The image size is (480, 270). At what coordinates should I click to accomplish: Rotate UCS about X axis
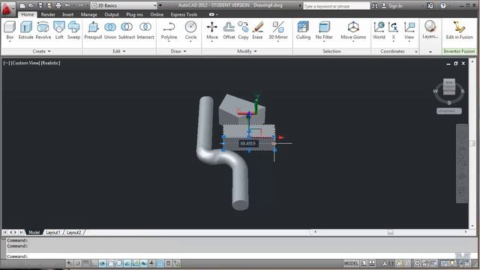click(393, 31)
